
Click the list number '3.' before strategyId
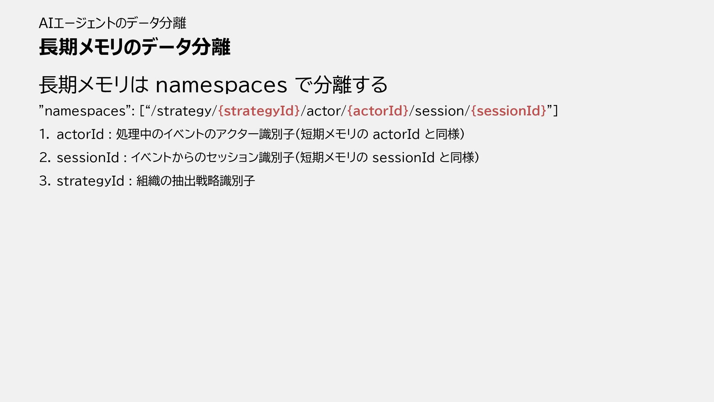(x=45, y=181)
